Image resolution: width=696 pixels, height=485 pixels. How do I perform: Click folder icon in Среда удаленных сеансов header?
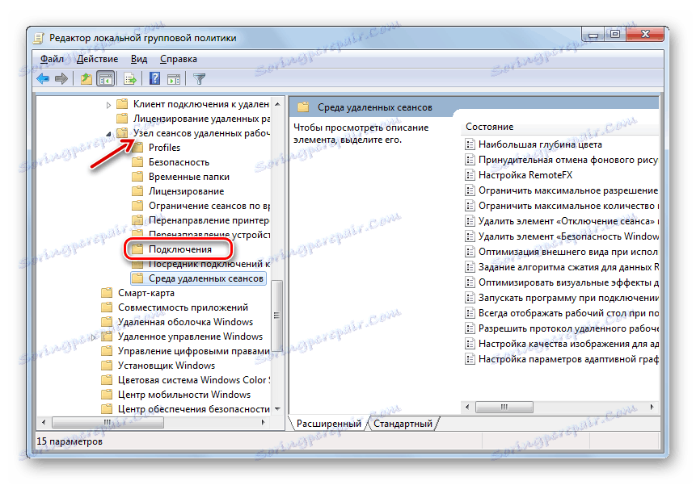[303, 107]
